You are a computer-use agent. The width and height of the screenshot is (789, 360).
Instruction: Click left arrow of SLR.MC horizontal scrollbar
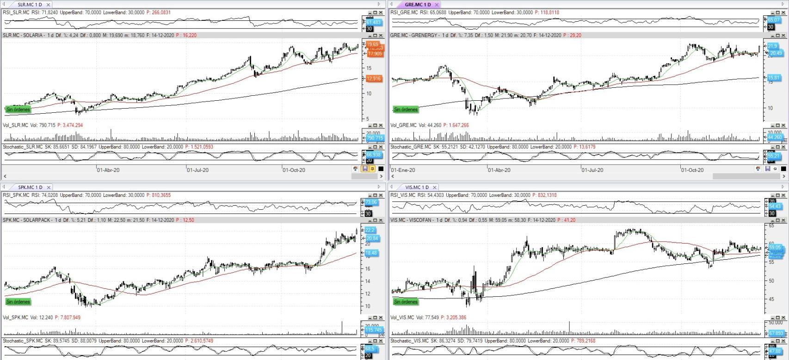[5, 177]
